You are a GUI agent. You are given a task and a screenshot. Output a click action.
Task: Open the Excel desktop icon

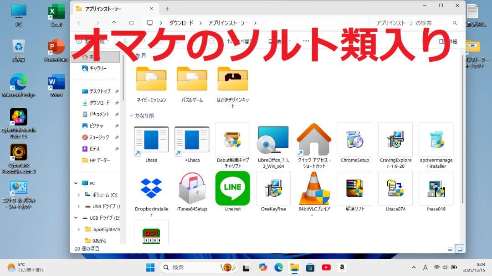pyautogui.click(x=56, y=15)
